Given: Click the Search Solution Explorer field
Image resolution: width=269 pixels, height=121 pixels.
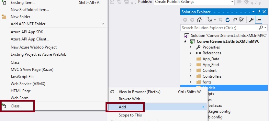Looking at the screenshot, I should (x=220, y=27).
